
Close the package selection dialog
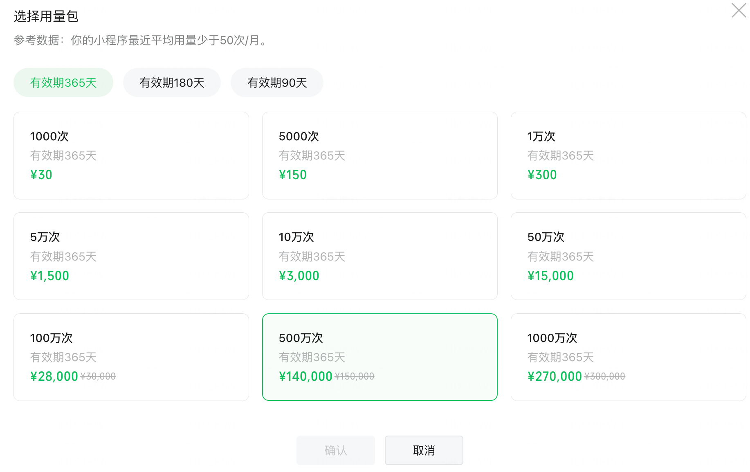[739, 11]
